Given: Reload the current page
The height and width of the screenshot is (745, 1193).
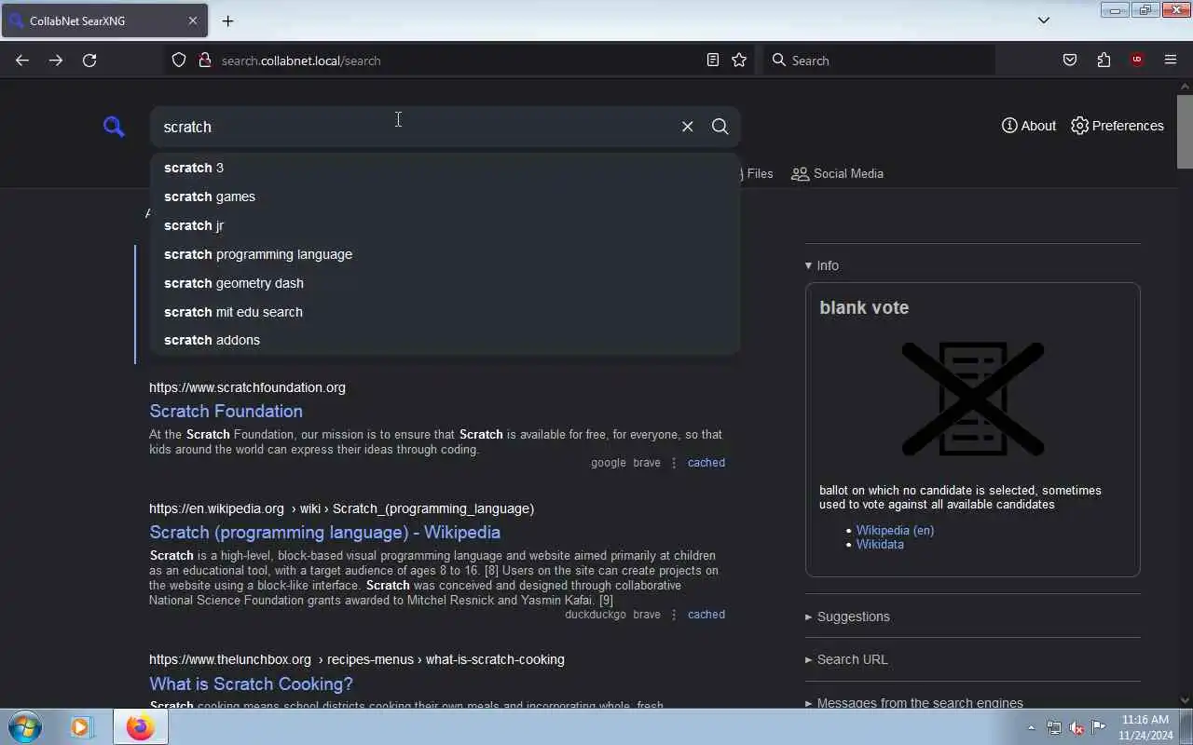Looking at the screenshot, I should [89, 60].
